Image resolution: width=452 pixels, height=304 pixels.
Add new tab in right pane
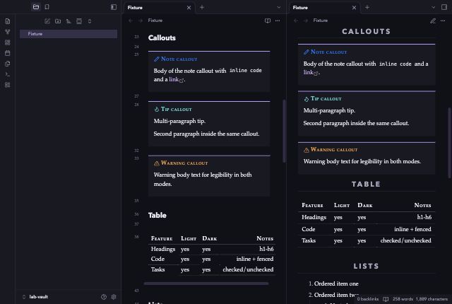367,7
